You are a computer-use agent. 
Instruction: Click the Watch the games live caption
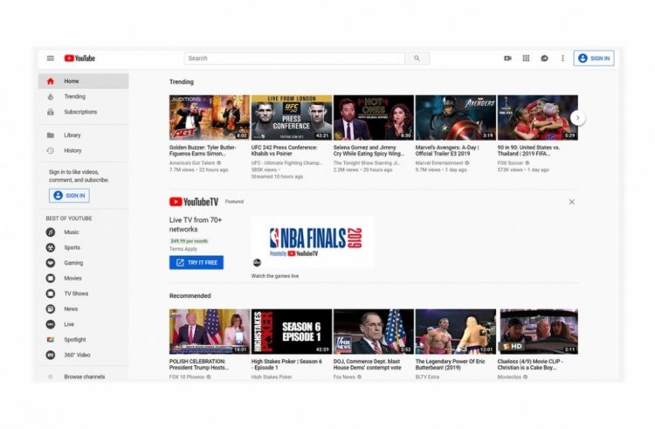pos(275,276)
